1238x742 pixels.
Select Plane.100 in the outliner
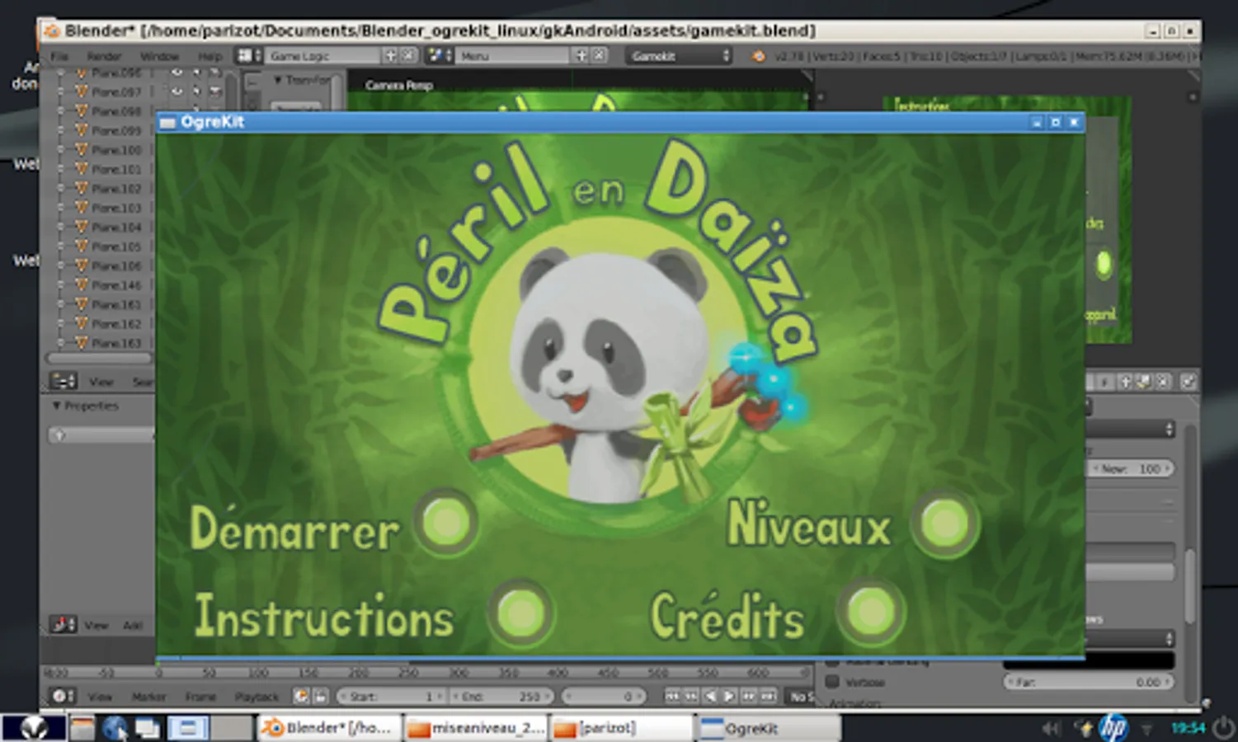coord(116,150)
